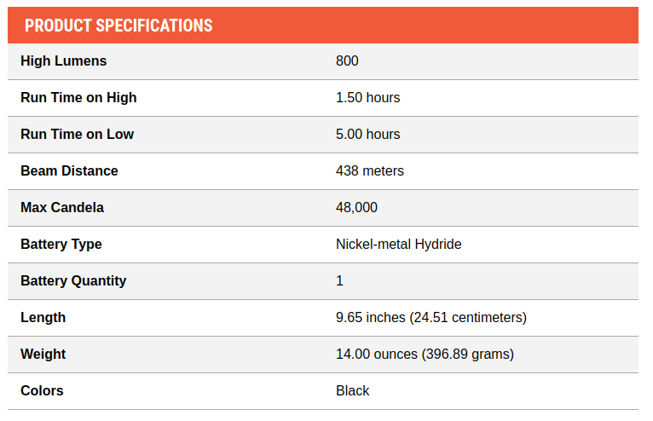The width and height of the screenshot is (653, 421).
Task: Select the Run Time on Low label
Action: pos(77,134)
